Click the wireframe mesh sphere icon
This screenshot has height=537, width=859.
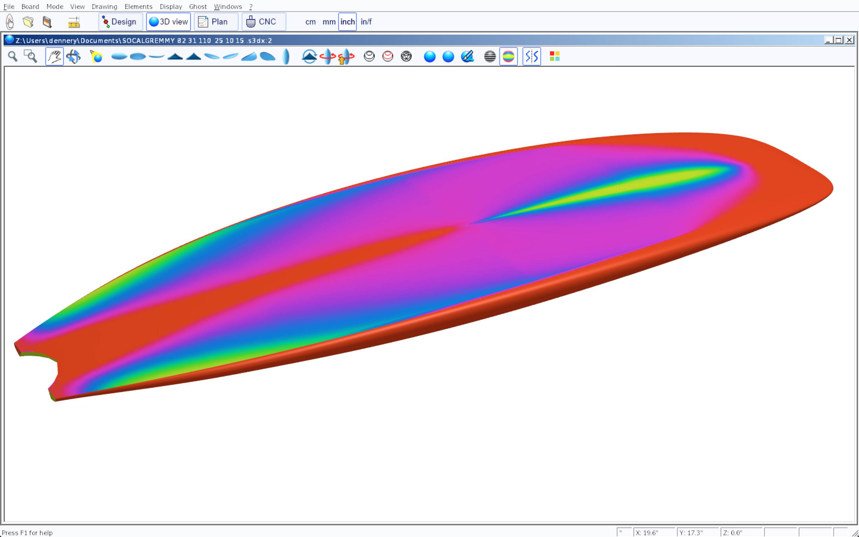pyautogui.click(x=406, y=56)
